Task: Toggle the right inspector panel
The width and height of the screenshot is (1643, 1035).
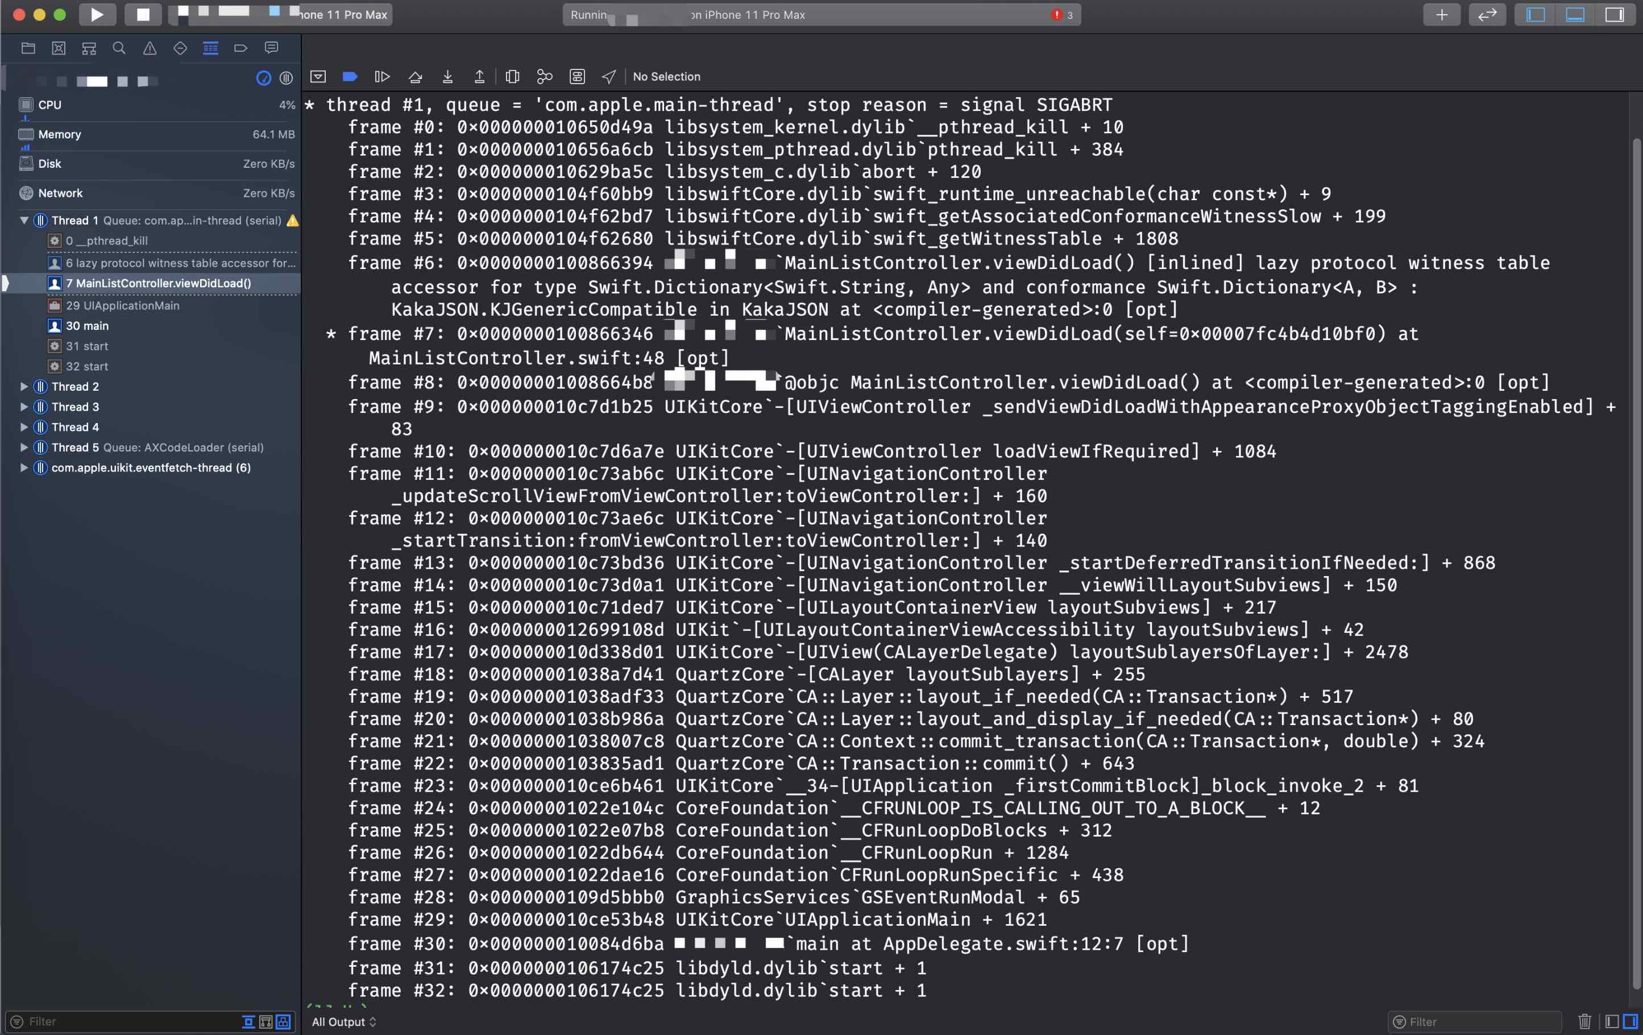Action: (x=1615, y=14)
